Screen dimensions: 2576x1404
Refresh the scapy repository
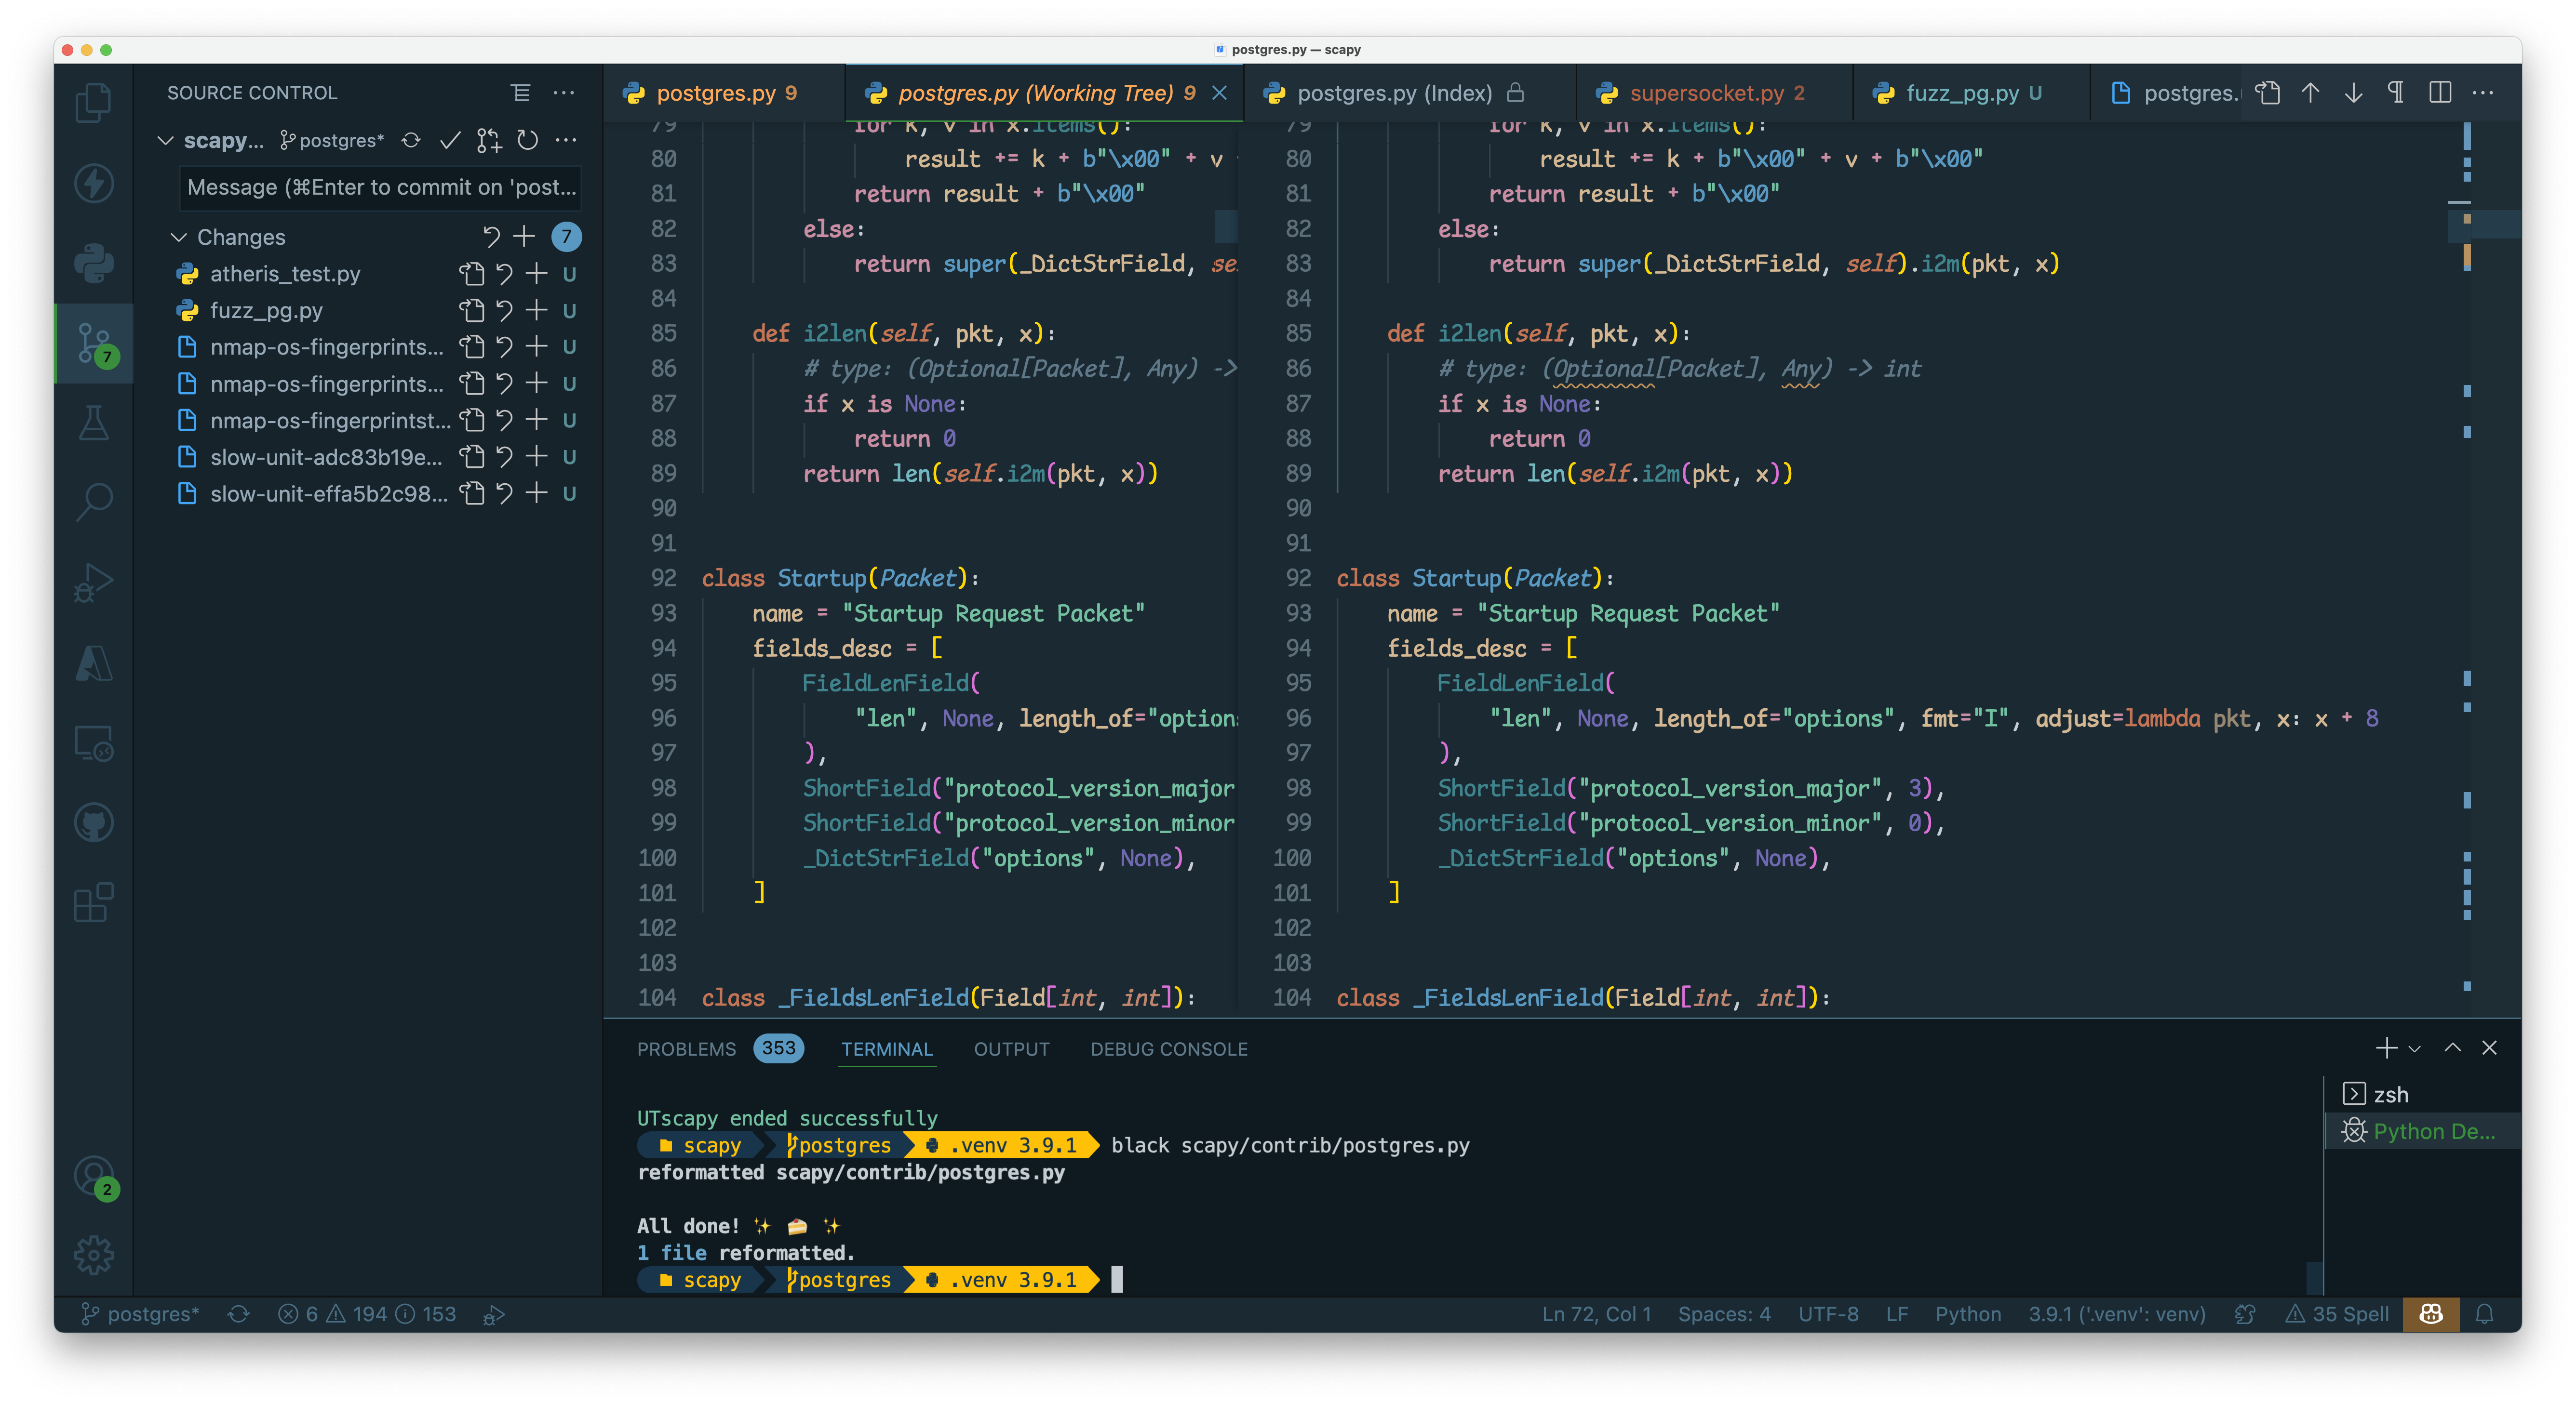[x=527, y=141]
